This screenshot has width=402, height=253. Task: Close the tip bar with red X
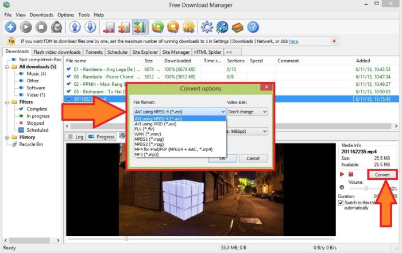[334, 41]
